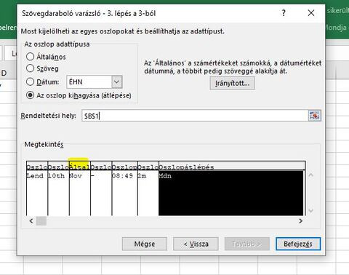Click the preview scroll right arrow
Image resolution: width=349 pixels, height=275 pixels.
301,221
